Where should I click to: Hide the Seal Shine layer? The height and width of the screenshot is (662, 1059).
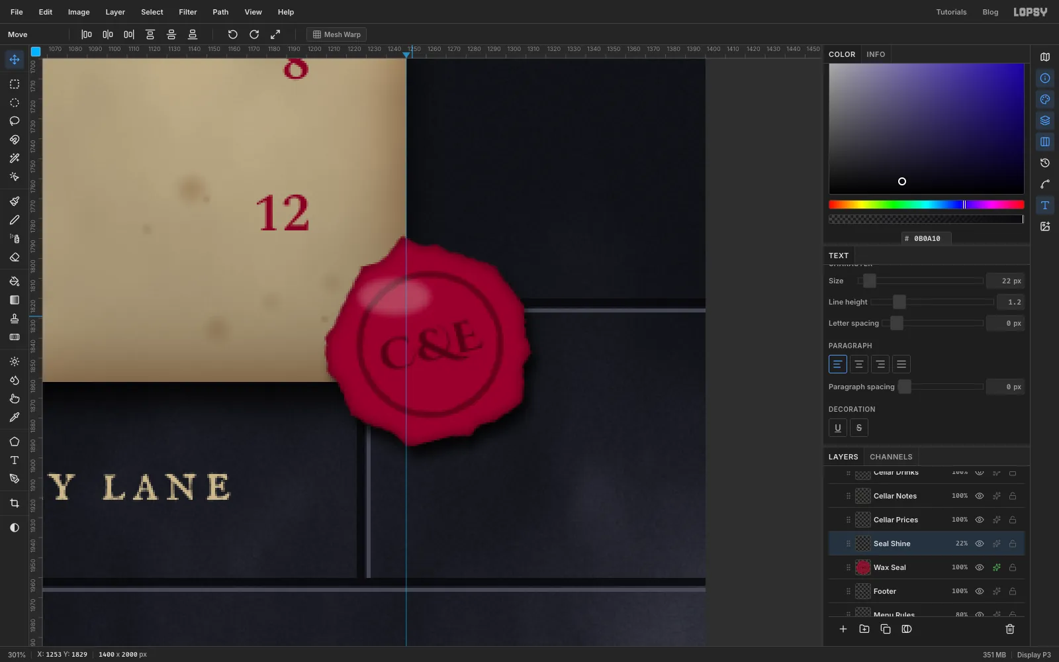(980, 544)
